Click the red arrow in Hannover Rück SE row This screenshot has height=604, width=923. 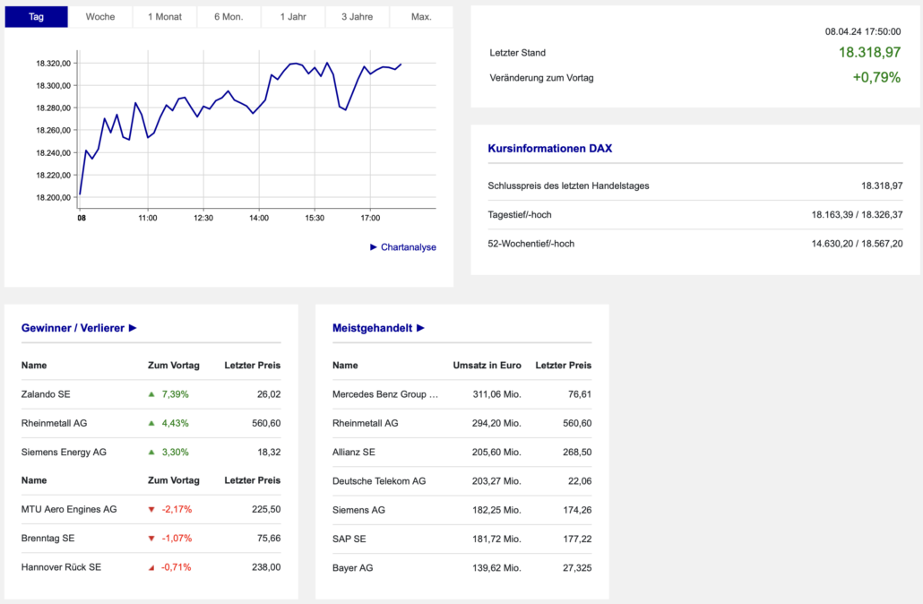coord(151,567)
